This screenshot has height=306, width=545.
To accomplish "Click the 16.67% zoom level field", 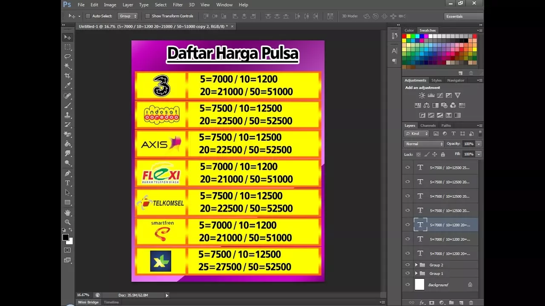I will pos(83,295).
